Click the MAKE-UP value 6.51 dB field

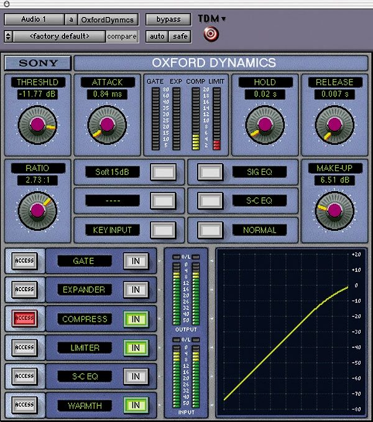pyautogui.click(x=334, y=180)
